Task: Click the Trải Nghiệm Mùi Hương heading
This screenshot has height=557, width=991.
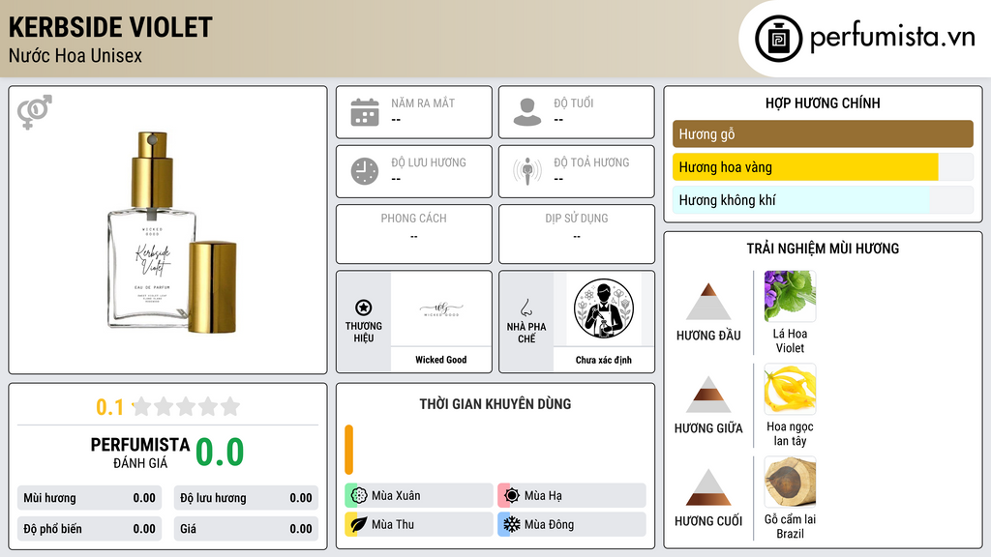Action: click(823, 249)
